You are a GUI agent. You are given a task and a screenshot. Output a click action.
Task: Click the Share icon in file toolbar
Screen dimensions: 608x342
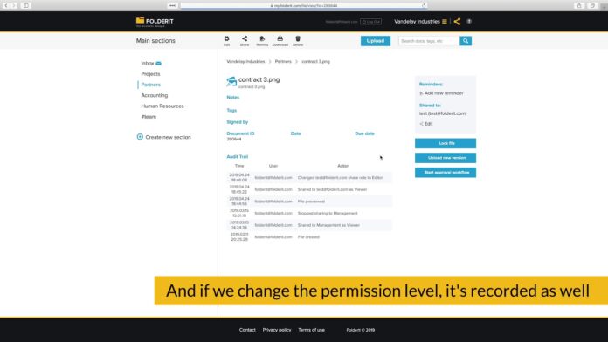point(245,38)
